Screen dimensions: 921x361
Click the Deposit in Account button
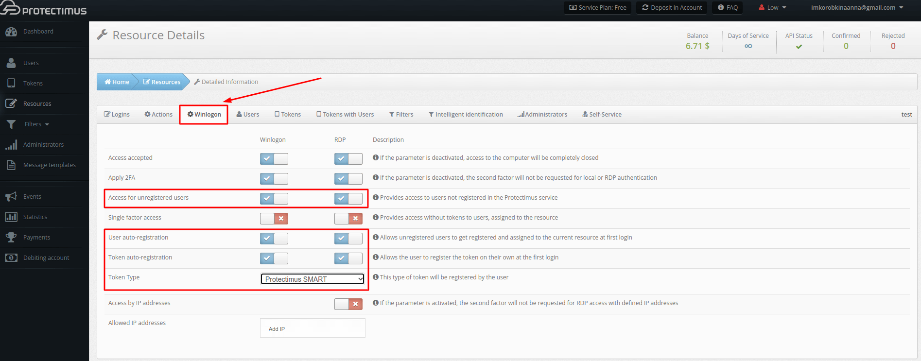point(672,8)
